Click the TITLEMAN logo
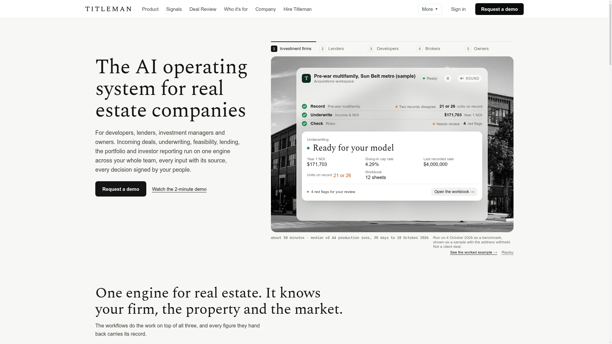Viewport: 612px width, 344px height. pos(108,9)
